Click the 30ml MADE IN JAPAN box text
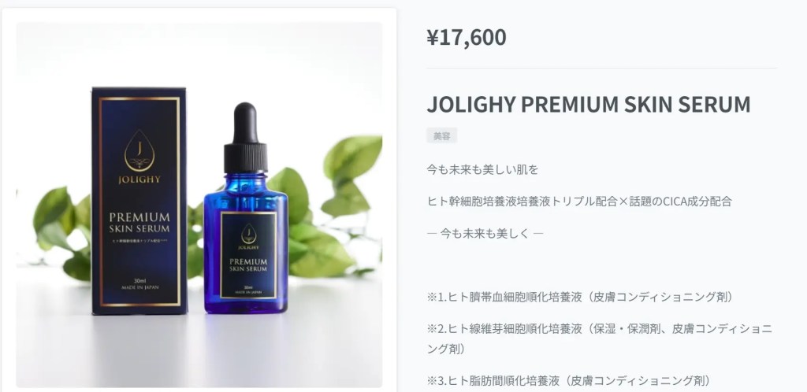This screenshot has height=392, width=807. point(139,284)
